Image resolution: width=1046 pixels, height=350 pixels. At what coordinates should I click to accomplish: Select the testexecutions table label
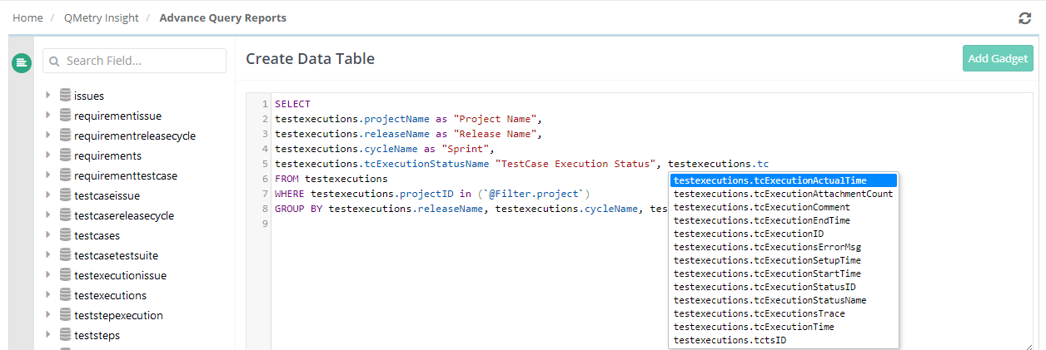110,295
